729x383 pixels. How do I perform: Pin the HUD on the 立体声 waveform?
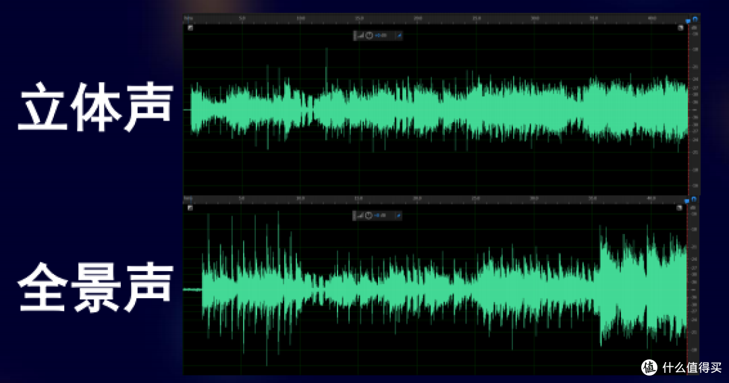pos(399,35)
